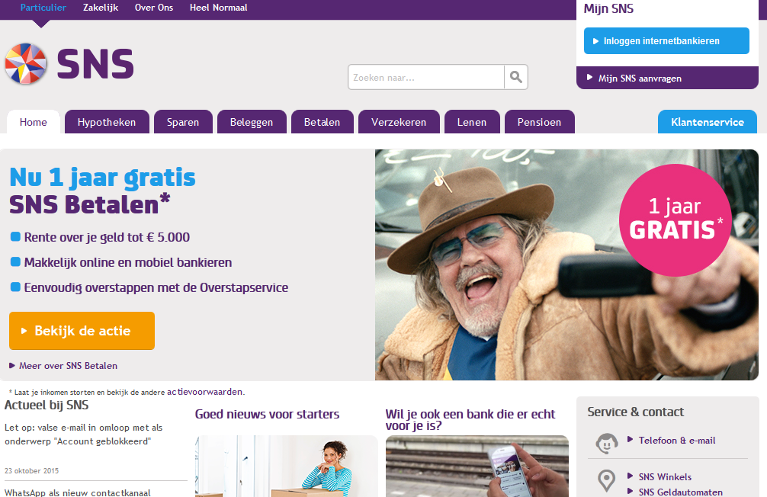Click the map pin location icon
The height and width of the screenshot is (497, 767).
(x=607, y=480)
